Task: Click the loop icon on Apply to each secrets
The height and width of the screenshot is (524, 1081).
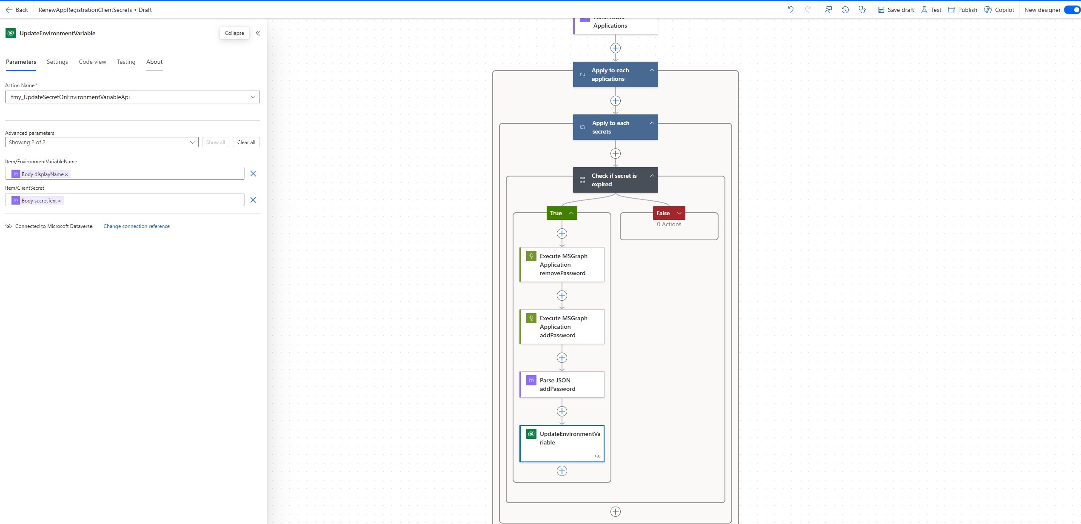Action: pyautogui.click(x=582, y=127)
